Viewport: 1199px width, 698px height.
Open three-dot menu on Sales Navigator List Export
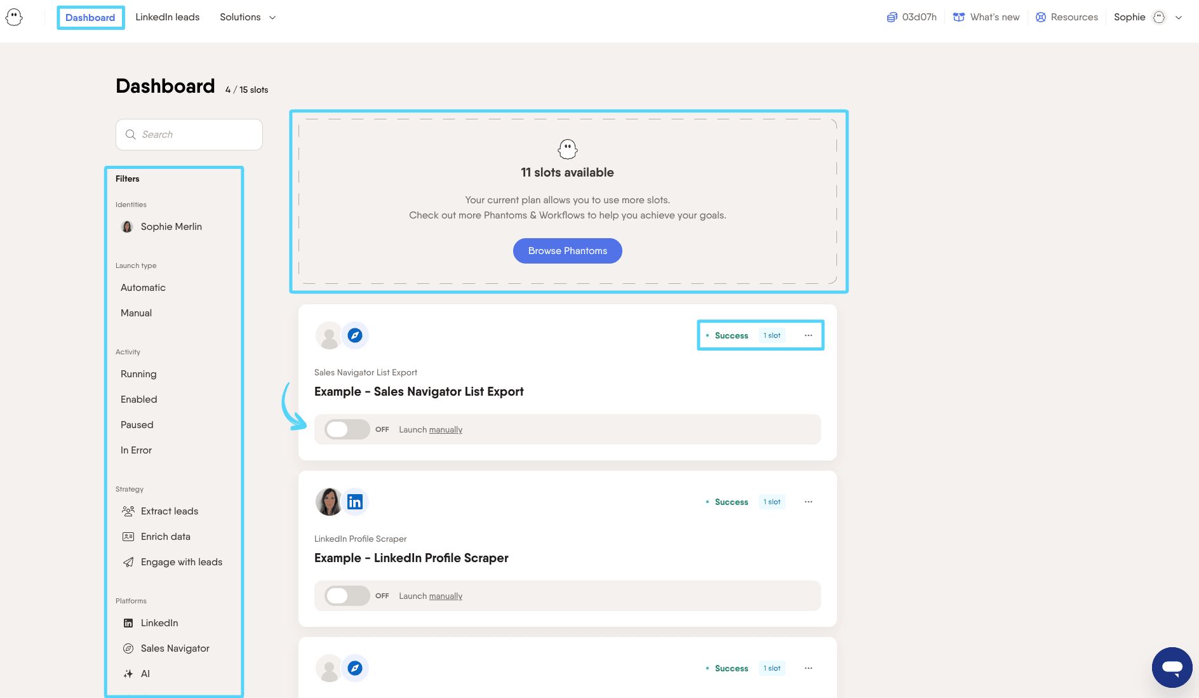click(x=808, y=335)
